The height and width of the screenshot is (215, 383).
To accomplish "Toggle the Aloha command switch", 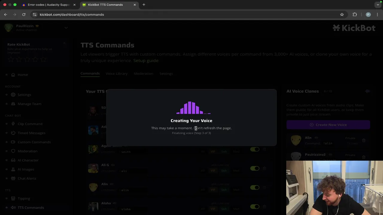I will 255,207.
